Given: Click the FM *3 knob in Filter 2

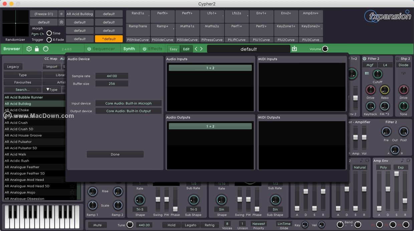Looking at the screenshot, I should click(385, 106).
